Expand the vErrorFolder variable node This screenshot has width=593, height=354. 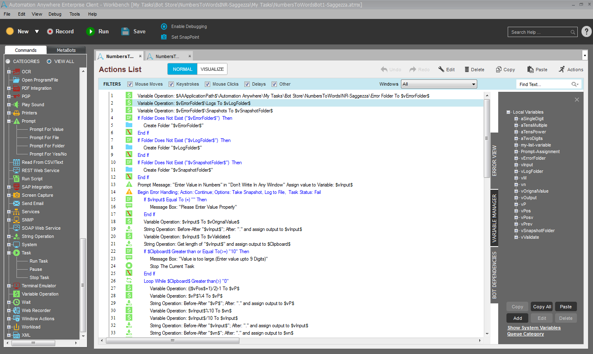click(x=516, y=158)
